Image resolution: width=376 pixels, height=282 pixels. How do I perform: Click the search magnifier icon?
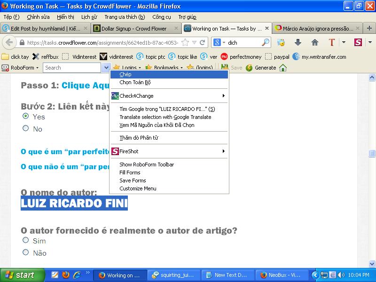266,42
